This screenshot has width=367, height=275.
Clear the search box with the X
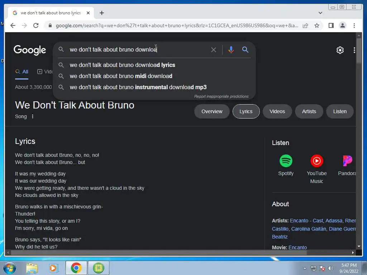coord(213,49)
